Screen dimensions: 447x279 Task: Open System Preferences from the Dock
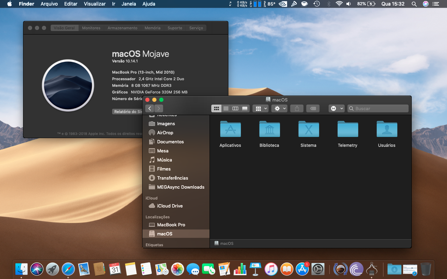tap(318, 269)
